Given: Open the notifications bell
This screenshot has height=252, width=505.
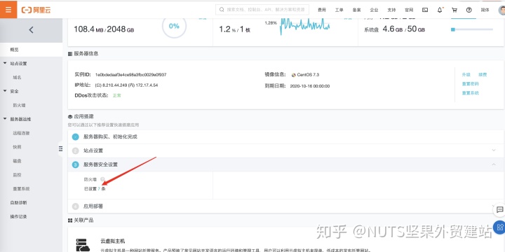Looking at the screenshot, I should [440, 10].
